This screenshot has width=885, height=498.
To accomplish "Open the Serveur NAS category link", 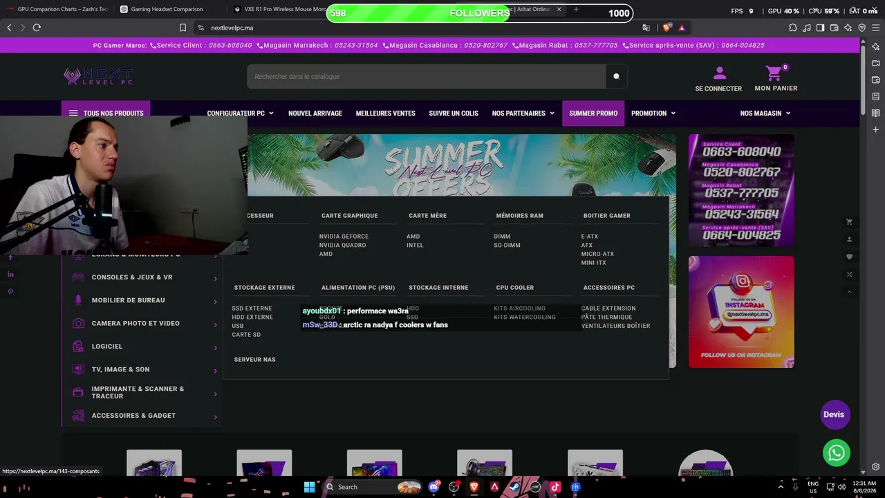I will (254, 360).
